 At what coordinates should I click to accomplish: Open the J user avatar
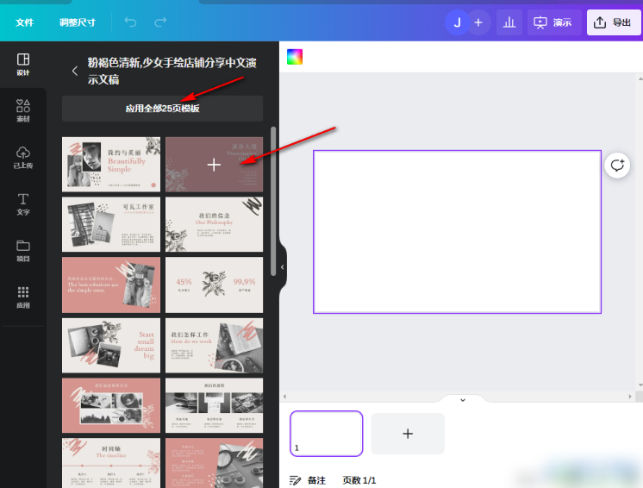point(457,22)
